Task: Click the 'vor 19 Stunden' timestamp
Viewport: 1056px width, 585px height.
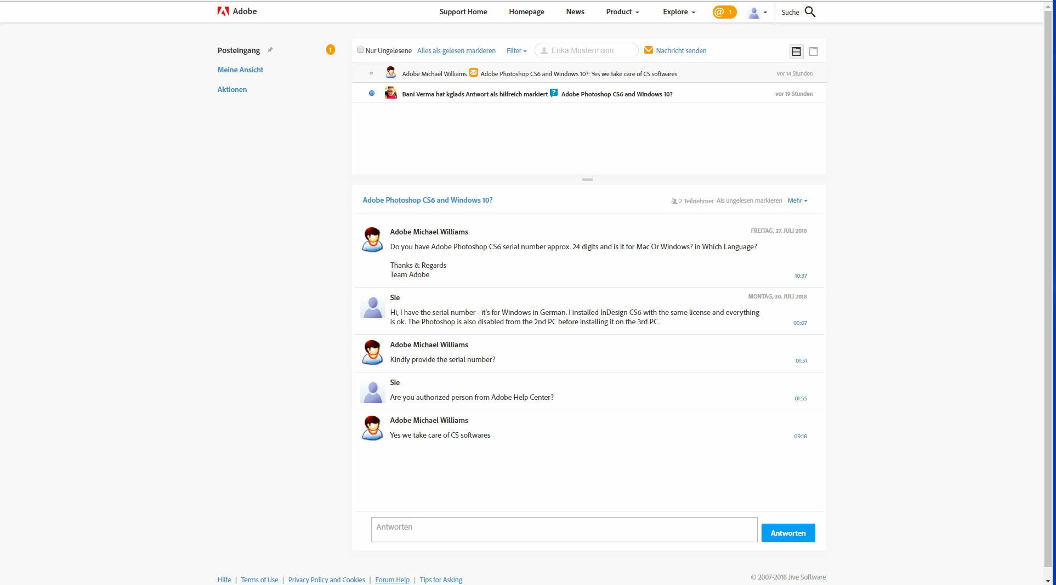Action: (x=794, y=94)
